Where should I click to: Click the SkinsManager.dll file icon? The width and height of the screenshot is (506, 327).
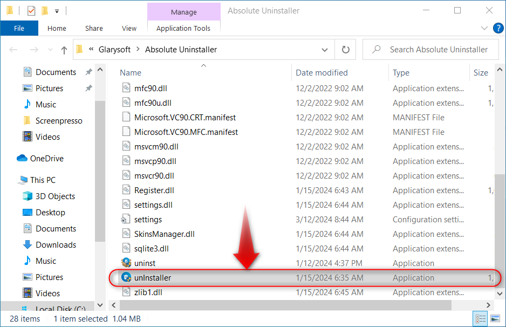(x=126, y=234)
